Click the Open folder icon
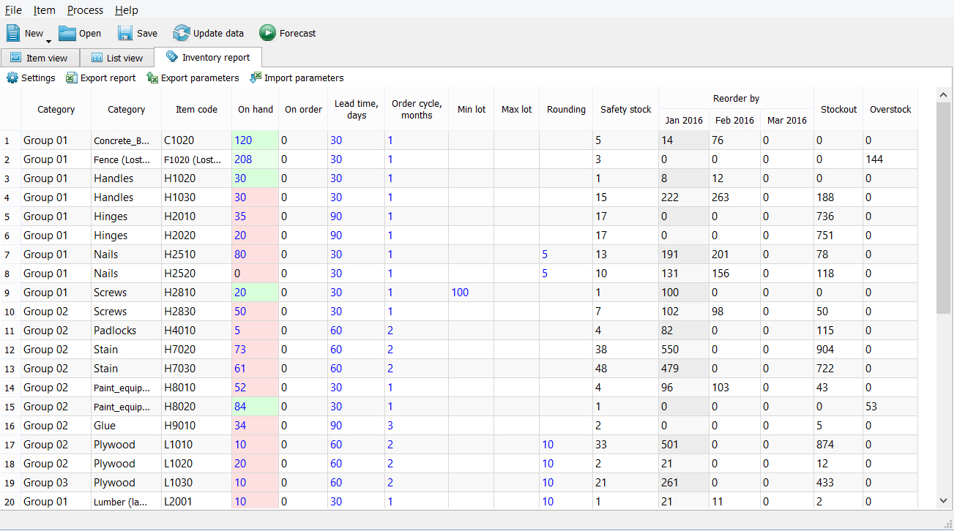This screenshot has width=957, height=531. coord(67,33)
